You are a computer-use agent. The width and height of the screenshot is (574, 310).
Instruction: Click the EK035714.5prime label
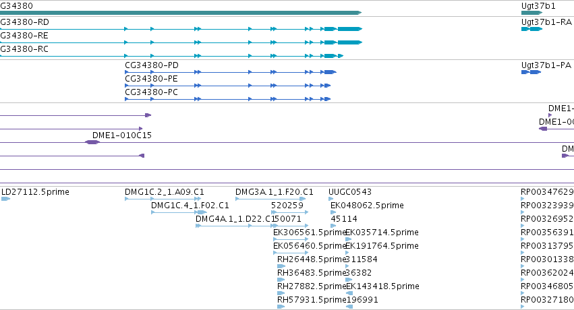point(382,232)
